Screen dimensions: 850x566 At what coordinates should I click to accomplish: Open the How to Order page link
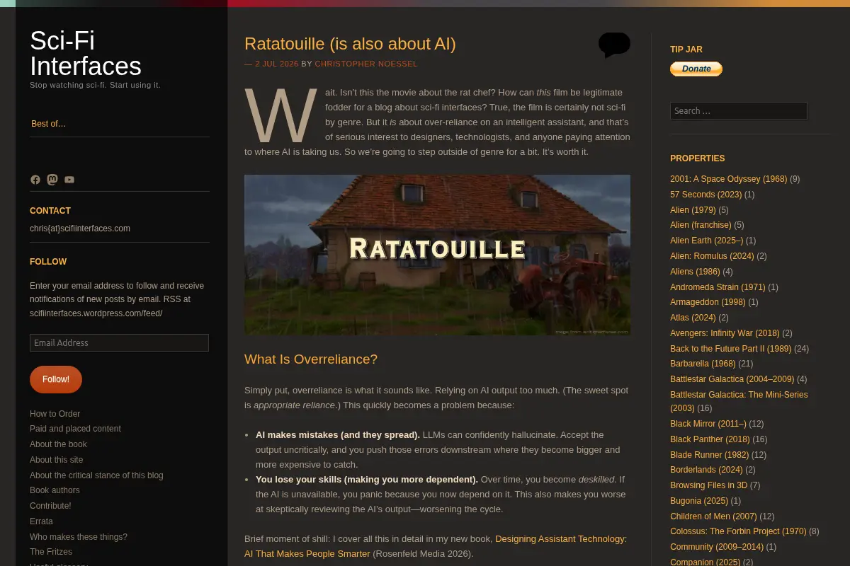pos(55,414)
